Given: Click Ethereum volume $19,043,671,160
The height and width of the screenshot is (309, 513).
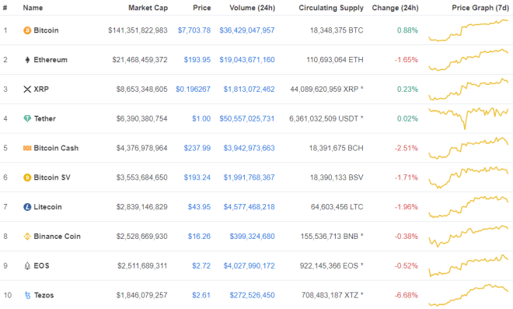Looking at the screenshot, I should pyautogui.click(x=247, y=60).
